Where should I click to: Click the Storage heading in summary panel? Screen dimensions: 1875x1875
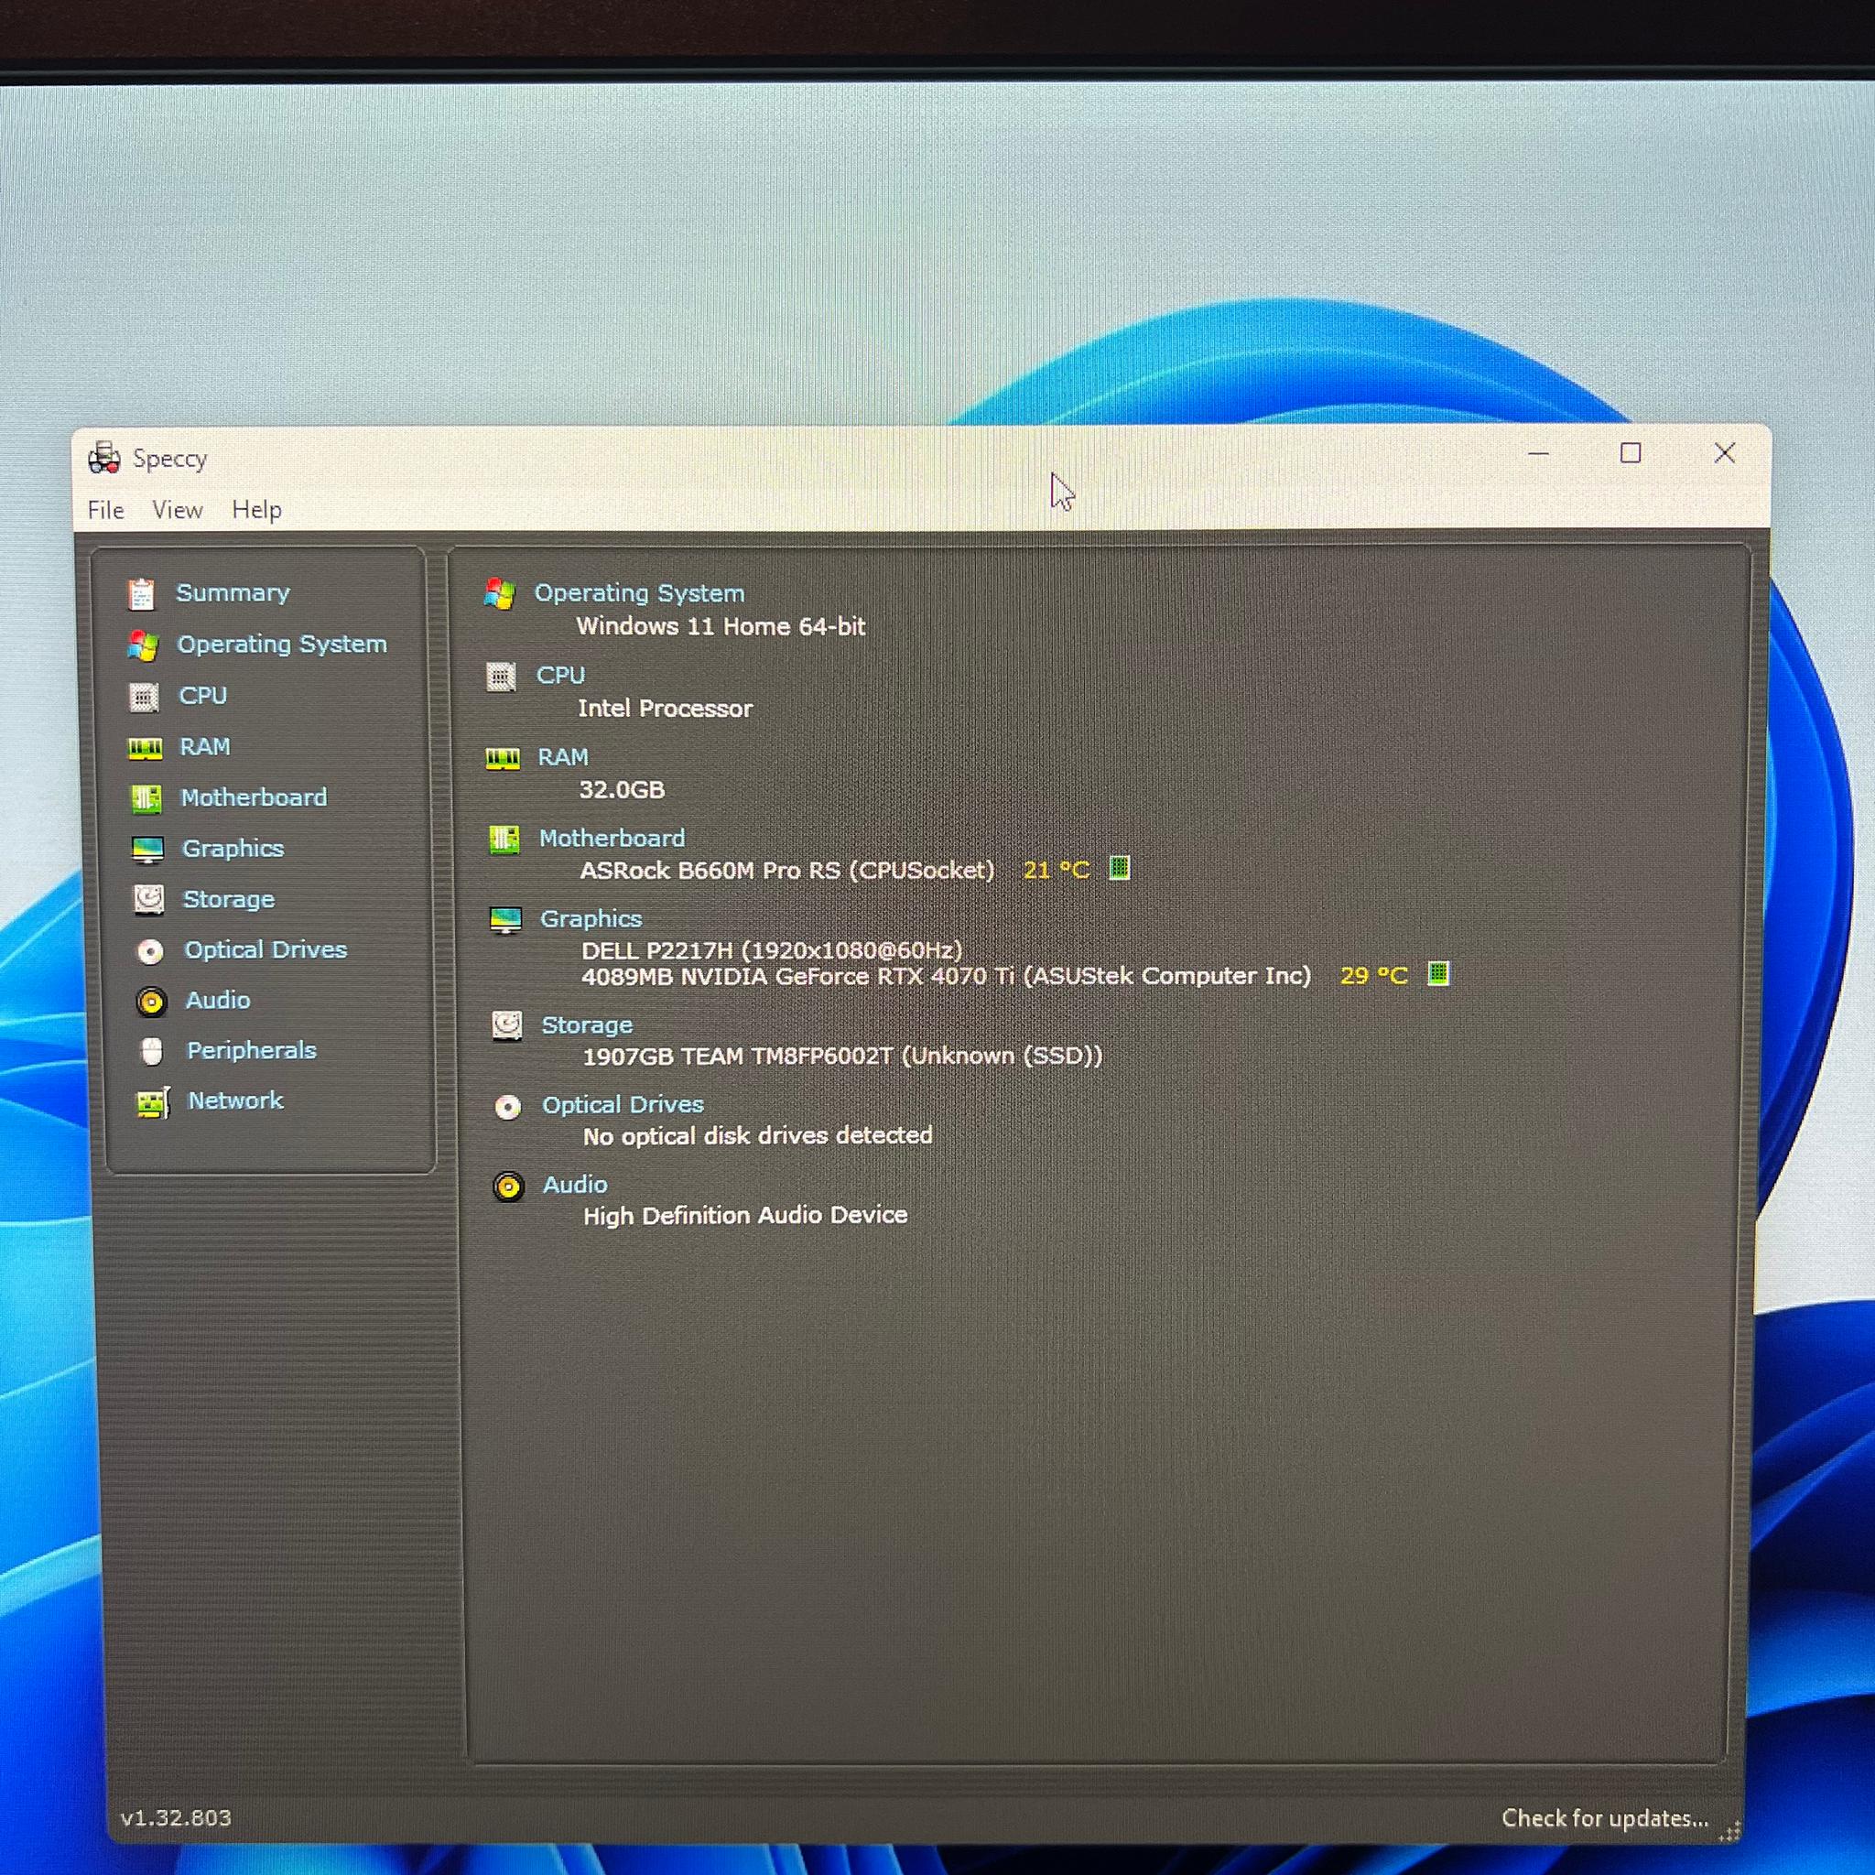pyautogui.click(x=586, y=1024)
